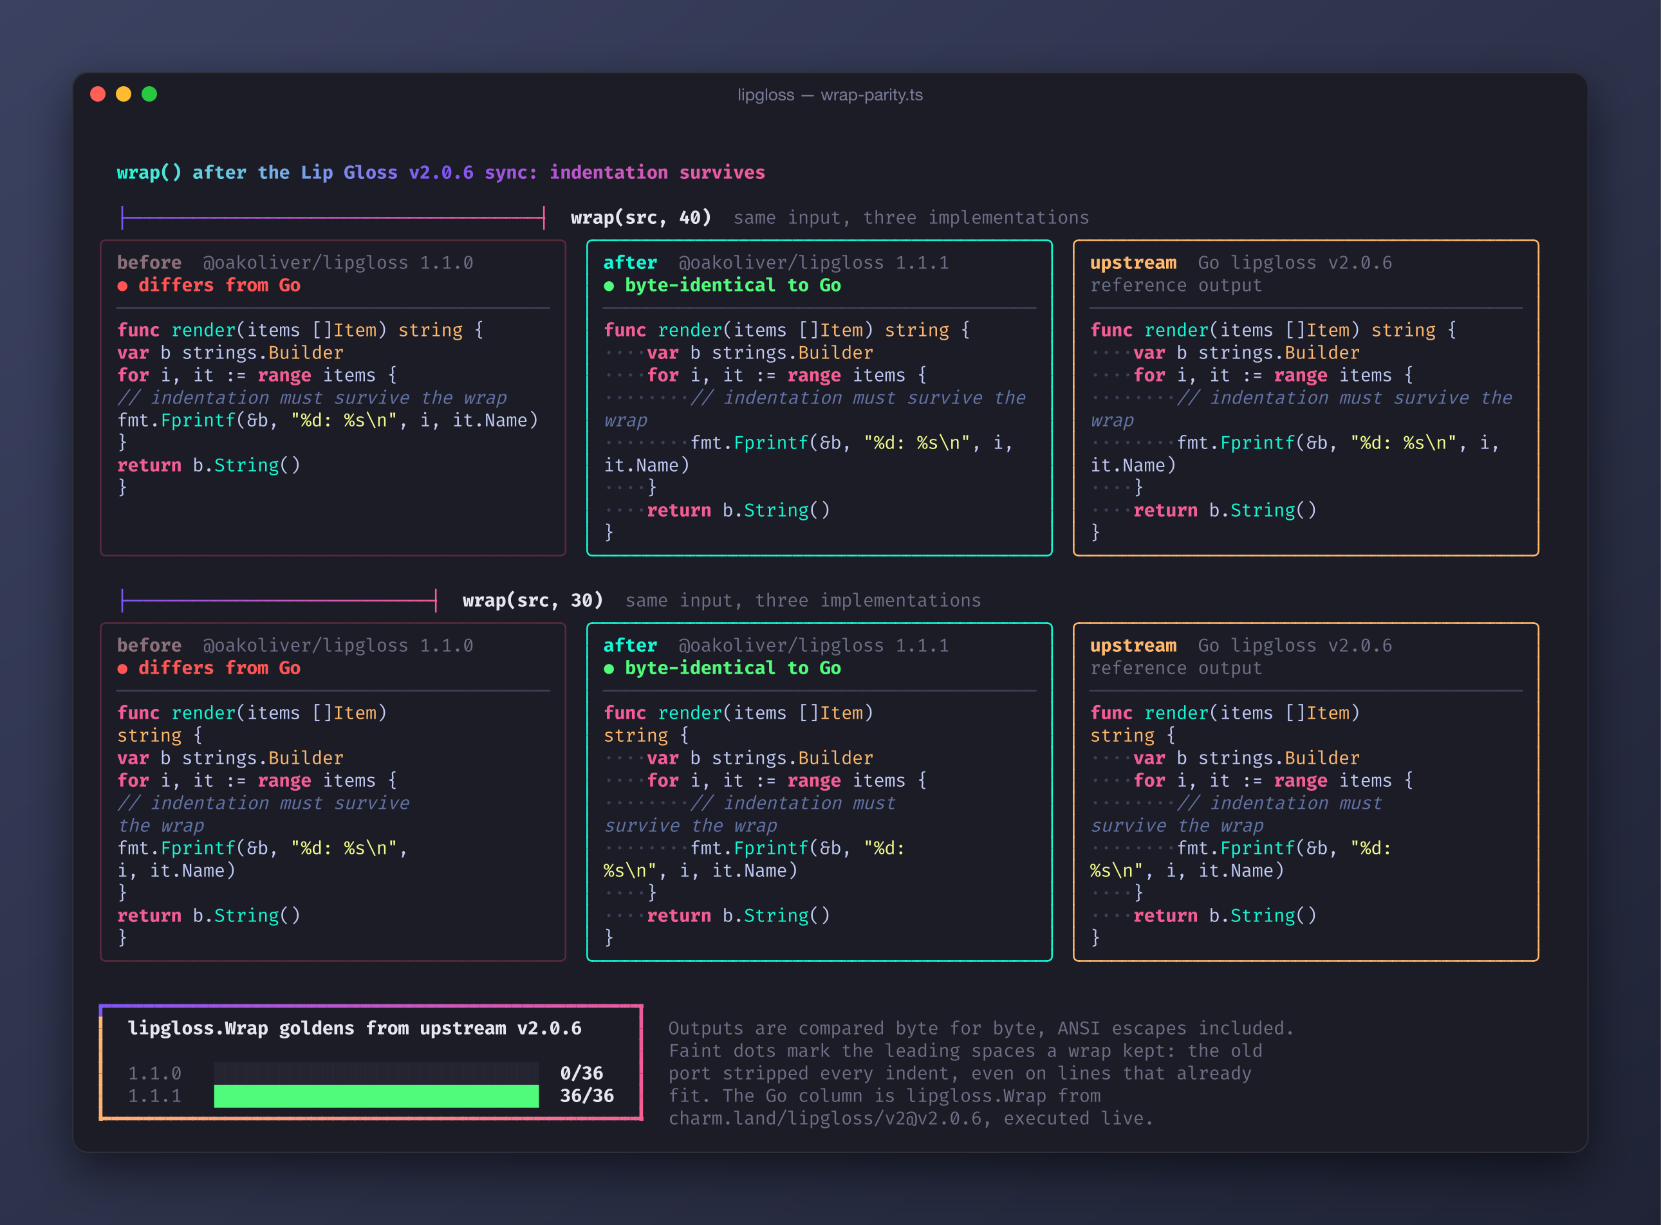Click 'byte-identical to Go' in the wrap(src, 30) row

point(732,668)
